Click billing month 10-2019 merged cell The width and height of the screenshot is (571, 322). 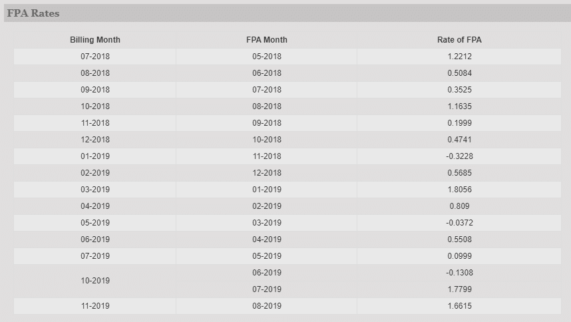pyautogui.click(x=95, y=281)
